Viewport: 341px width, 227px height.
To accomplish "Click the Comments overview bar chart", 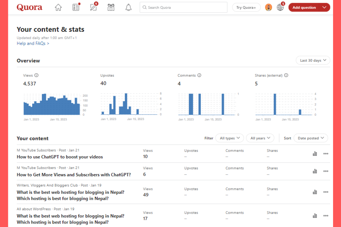I will (206, 104).
